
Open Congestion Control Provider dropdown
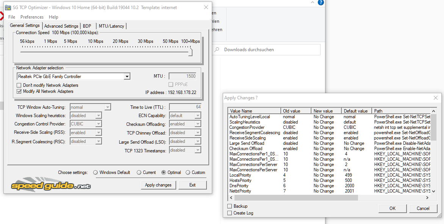pos(98,124)
